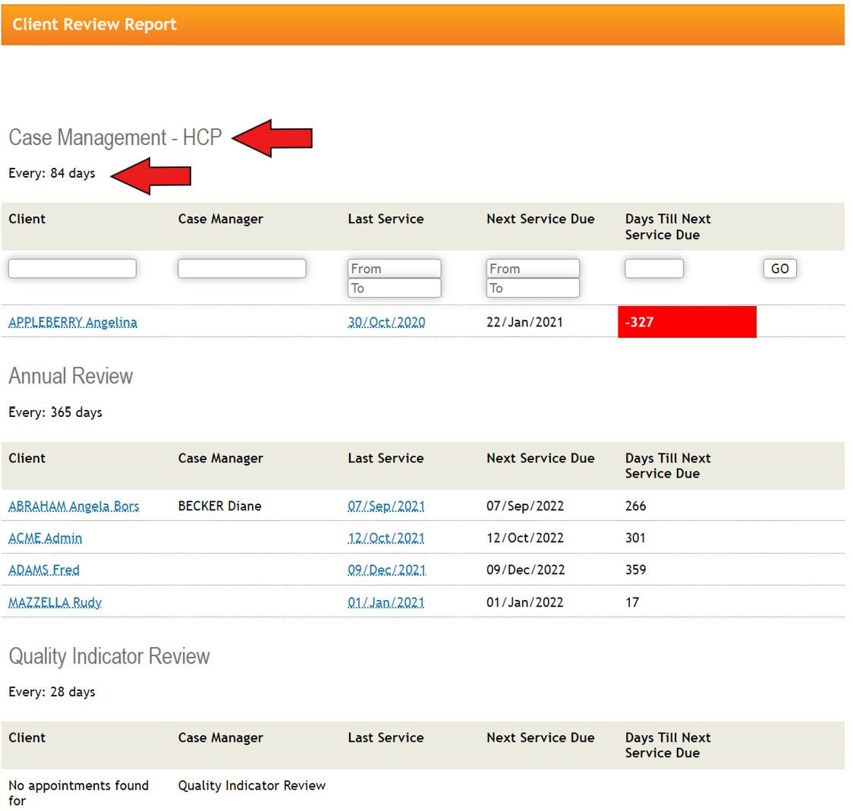Open APPLEBERRY Angelina's client record

(72, 322)
